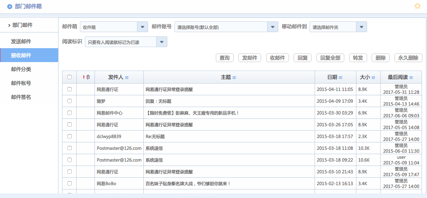Click the blue arrow icon beside 部门邮件箱 title
This screenshot has height=198, width=427.
click(x=10, y=7)
